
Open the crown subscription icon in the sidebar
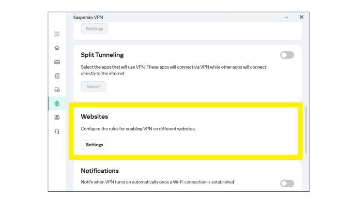pos(57,62)
